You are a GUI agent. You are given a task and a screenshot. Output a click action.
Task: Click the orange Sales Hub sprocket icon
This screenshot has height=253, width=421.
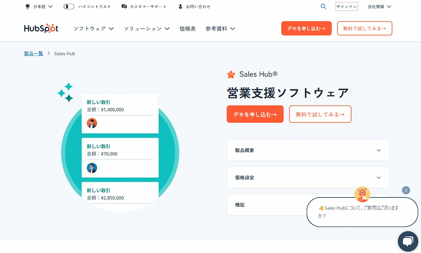(x=231, y=74)
